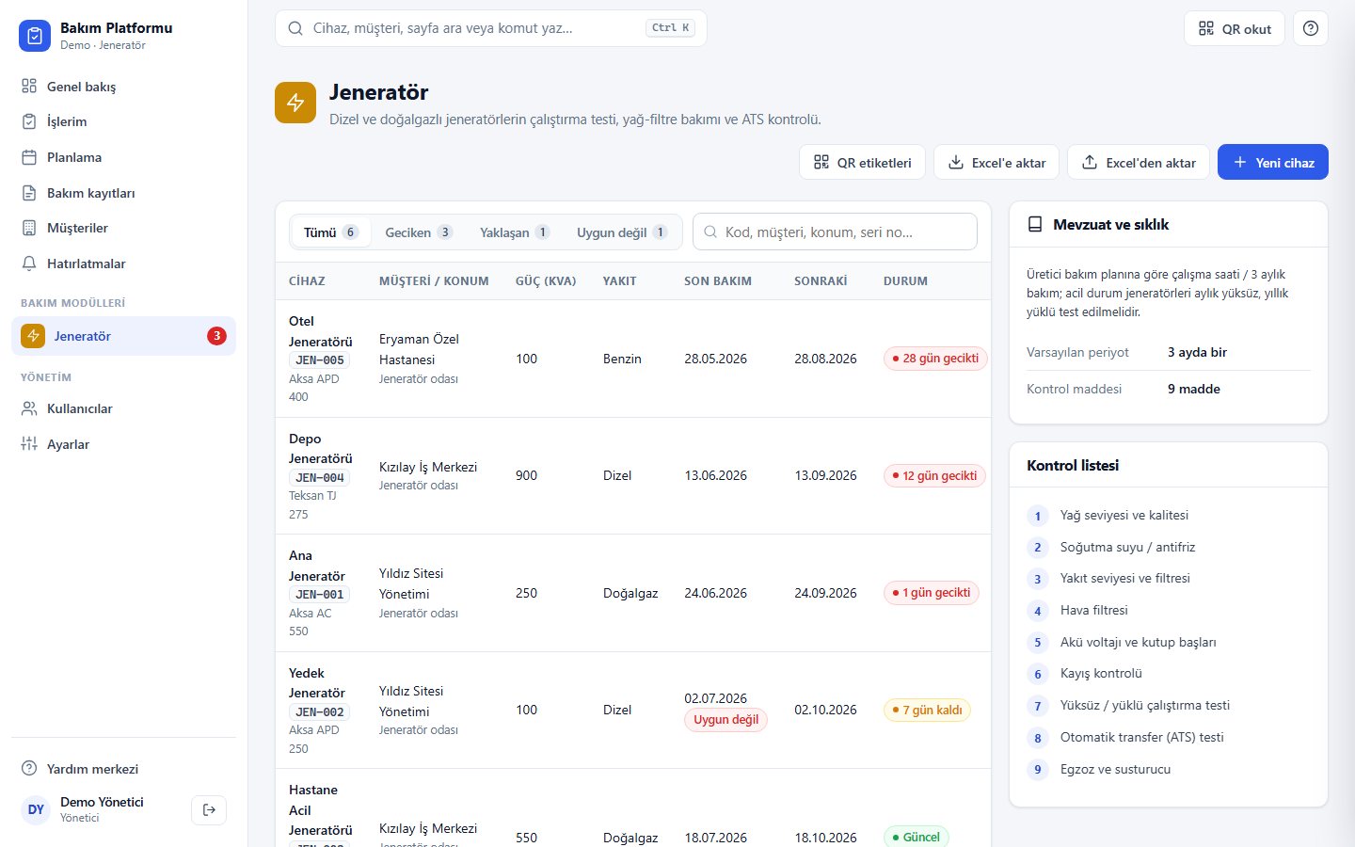Click the logout icon next to Demo Yönetici
The image size is (1355, 847).
(x=209, y=809)
